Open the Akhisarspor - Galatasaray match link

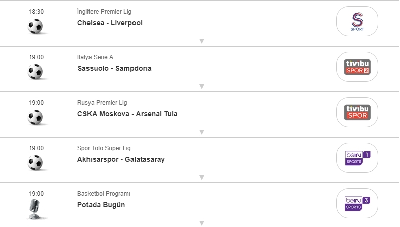pyautogui.click(x=121, y=159)
